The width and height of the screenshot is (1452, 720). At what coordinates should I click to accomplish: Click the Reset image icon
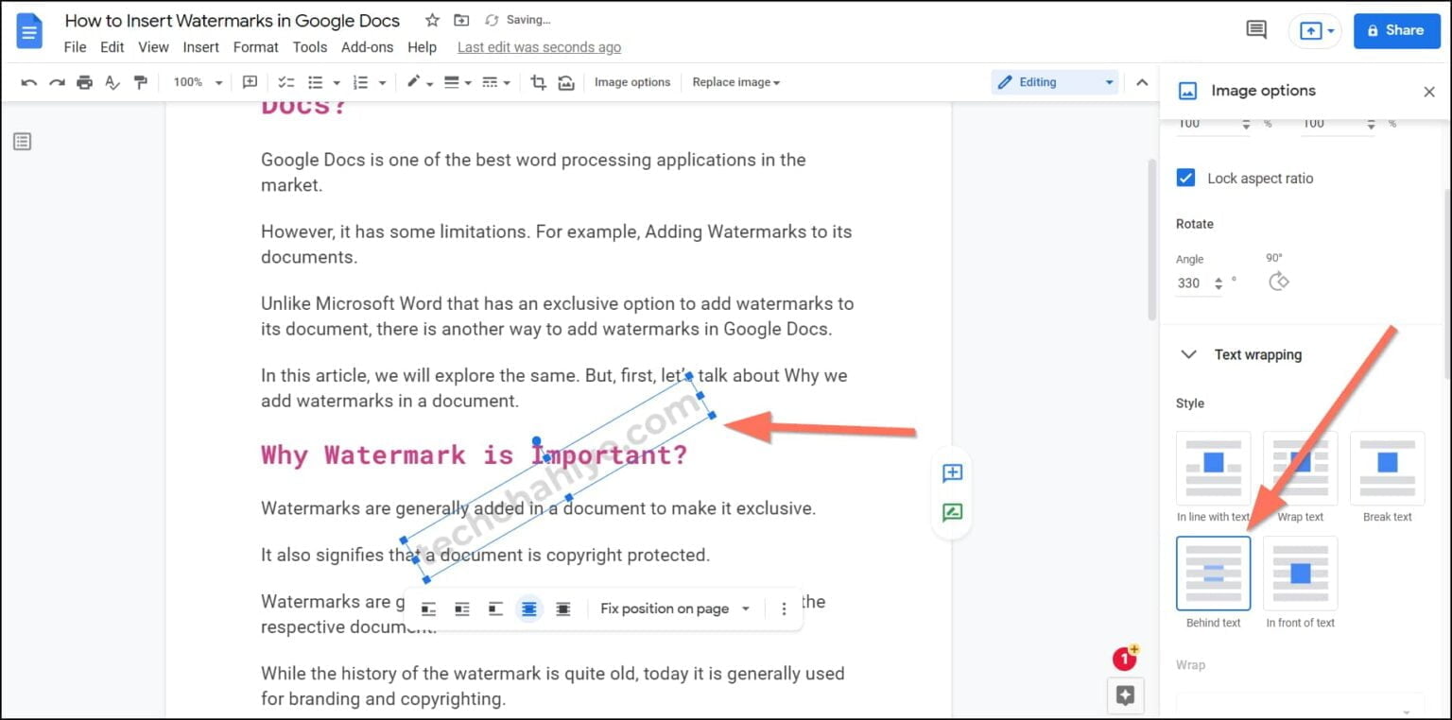click(x=567, y=82)
